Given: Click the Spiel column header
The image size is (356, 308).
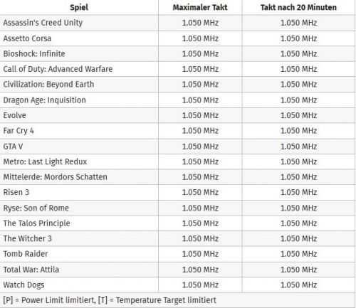Looking at the screenshot, I should click(79, 7).
